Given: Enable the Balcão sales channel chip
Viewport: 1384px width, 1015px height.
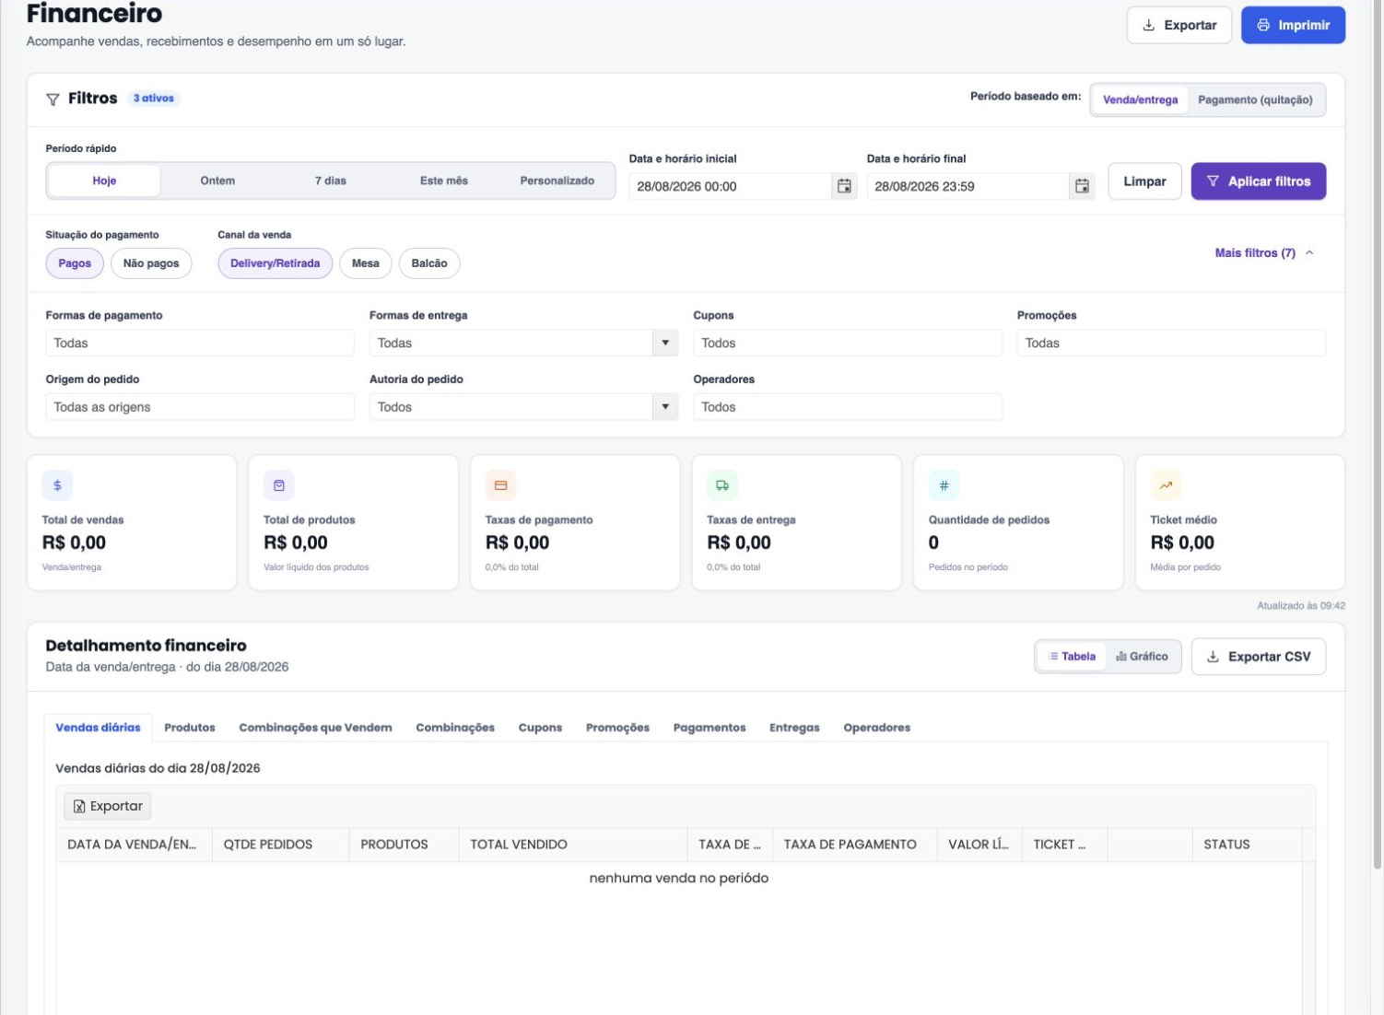Looking at the screenshot, I should [x=429, y=263].
